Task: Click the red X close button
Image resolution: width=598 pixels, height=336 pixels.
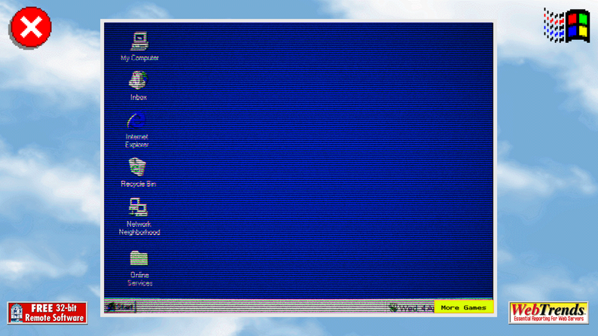Action: (31, 27)
